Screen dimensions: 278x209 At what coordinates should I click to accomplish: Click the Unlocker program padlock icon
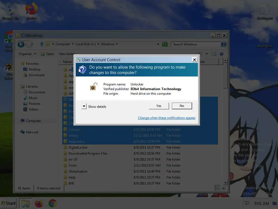click(x=94, y=87)
